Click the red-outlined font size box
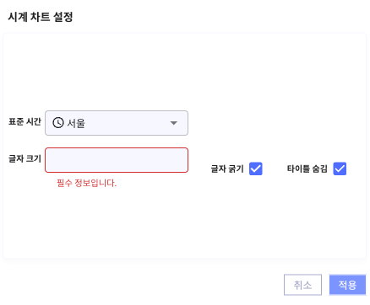The height and width of the screenshot is (305, 370). tap(117, 160)
